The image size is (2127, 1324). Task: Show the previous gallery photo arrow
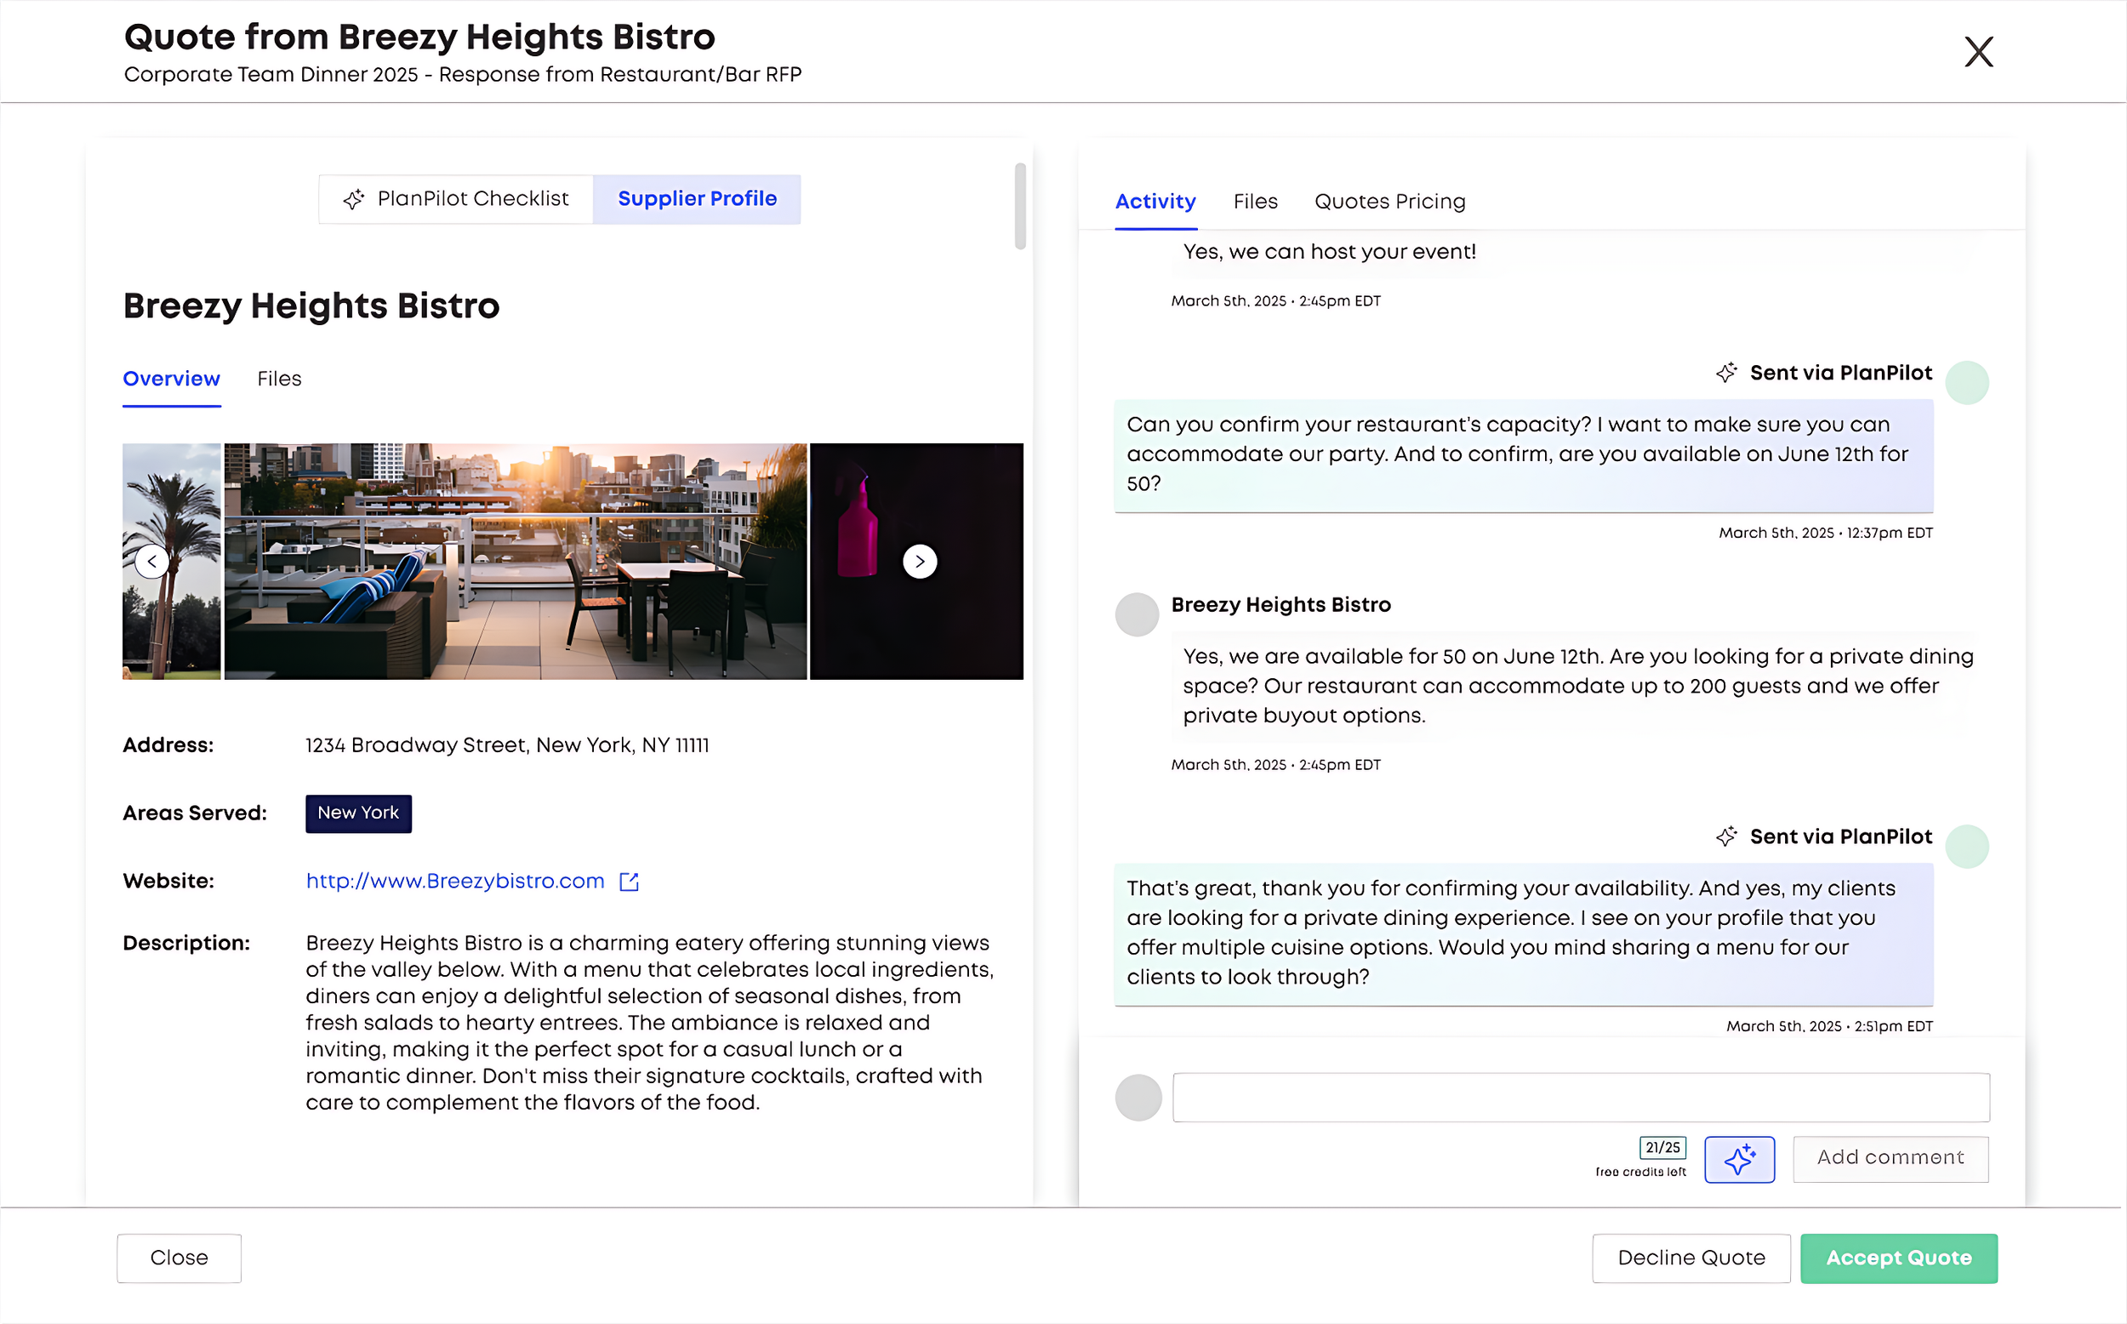[152, 562]
